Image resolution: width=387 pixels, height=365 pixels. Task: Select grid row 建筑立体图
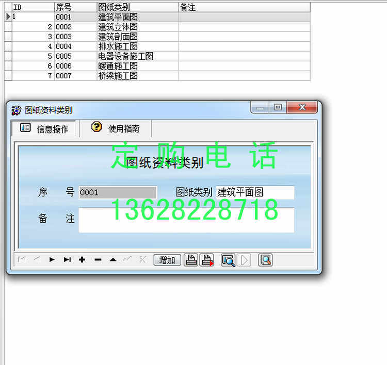coord(157,27)
